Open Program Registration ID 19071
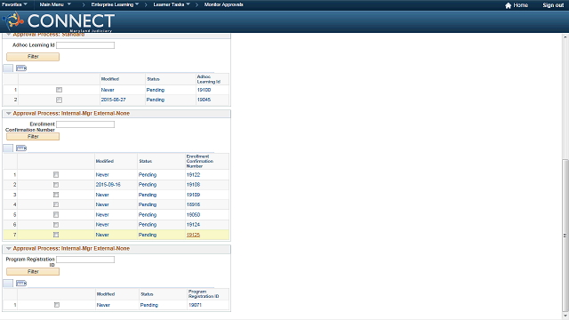Image resolution: width=569 pixels, height=320 pixels. tap(195, 305)
